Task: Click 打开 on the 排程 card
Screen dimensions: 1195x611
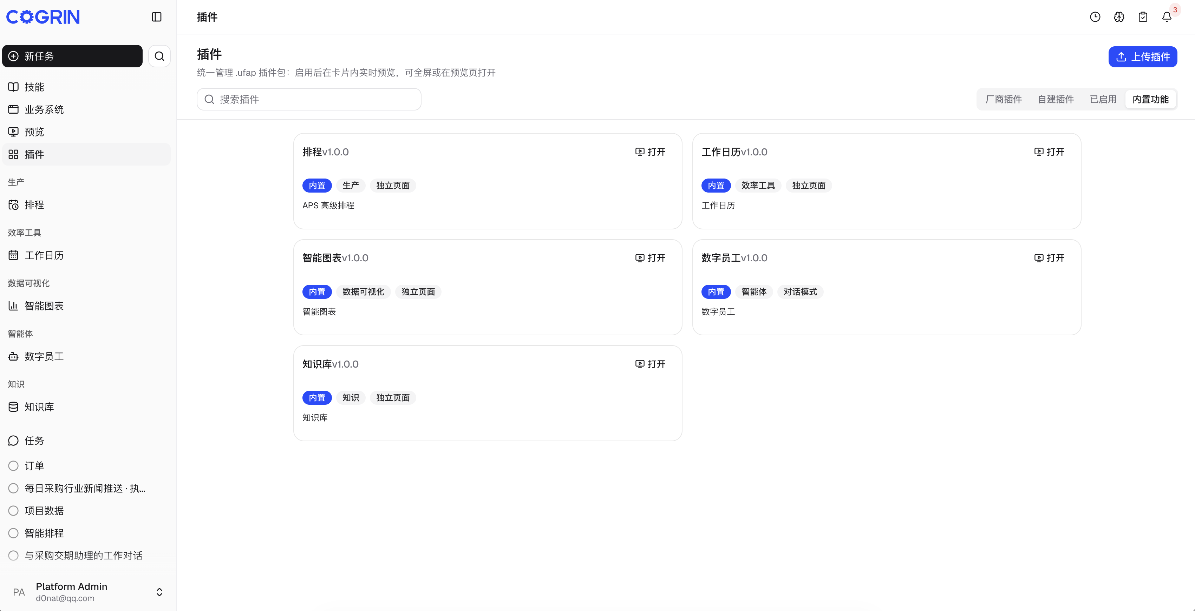Action: [651, 152]
